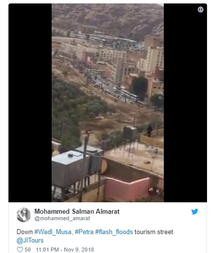Click the "tourism street" tweet text
This screenshot has height=253, width=211.
(x=154, y=232)
